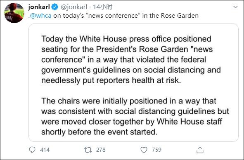This screenshot has width=244, height=160.
Task: Open jonkarl's profile avatar picture
Action: click(x=14, y=13)
